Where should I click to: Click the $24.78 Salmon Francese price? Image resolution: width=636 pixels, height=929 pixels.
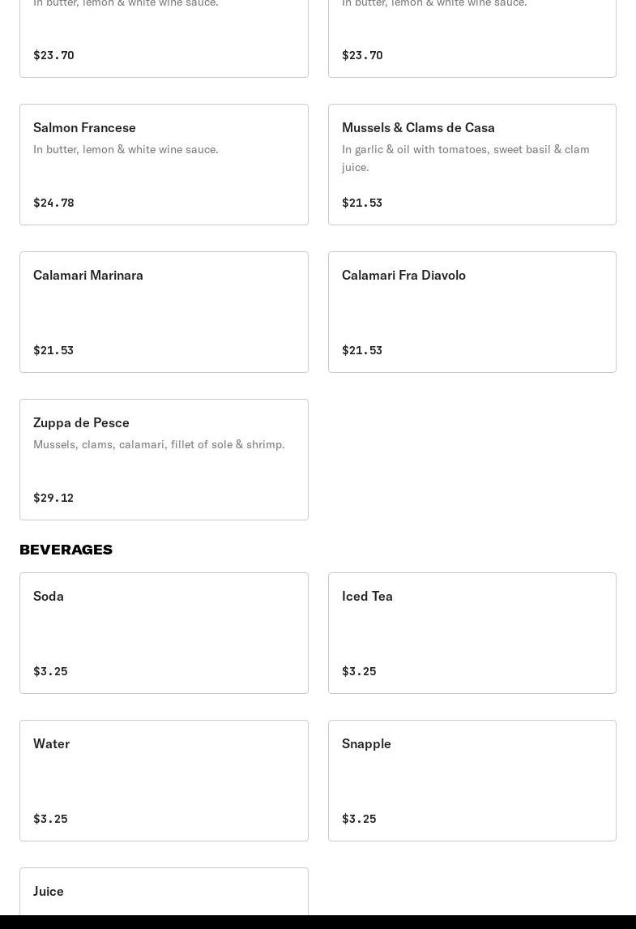pyautogui.click(x=53, y=203)
